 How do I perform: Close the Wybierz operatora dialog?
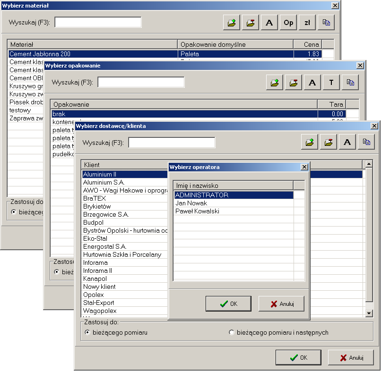point(304,167)
